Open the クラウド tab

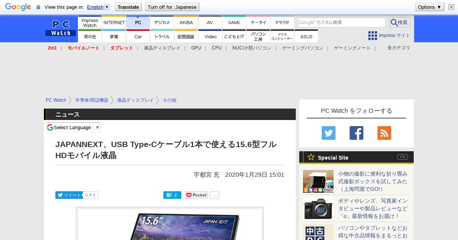pyautogui.click(x=282, y=22)
